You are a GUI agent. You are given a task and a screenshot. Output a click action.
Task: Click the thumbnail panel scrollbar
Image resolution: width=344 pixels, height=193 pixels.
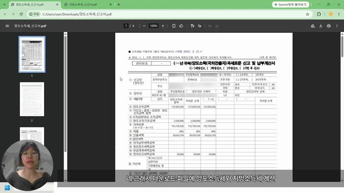pyautogui.click(x=65, y=94)
